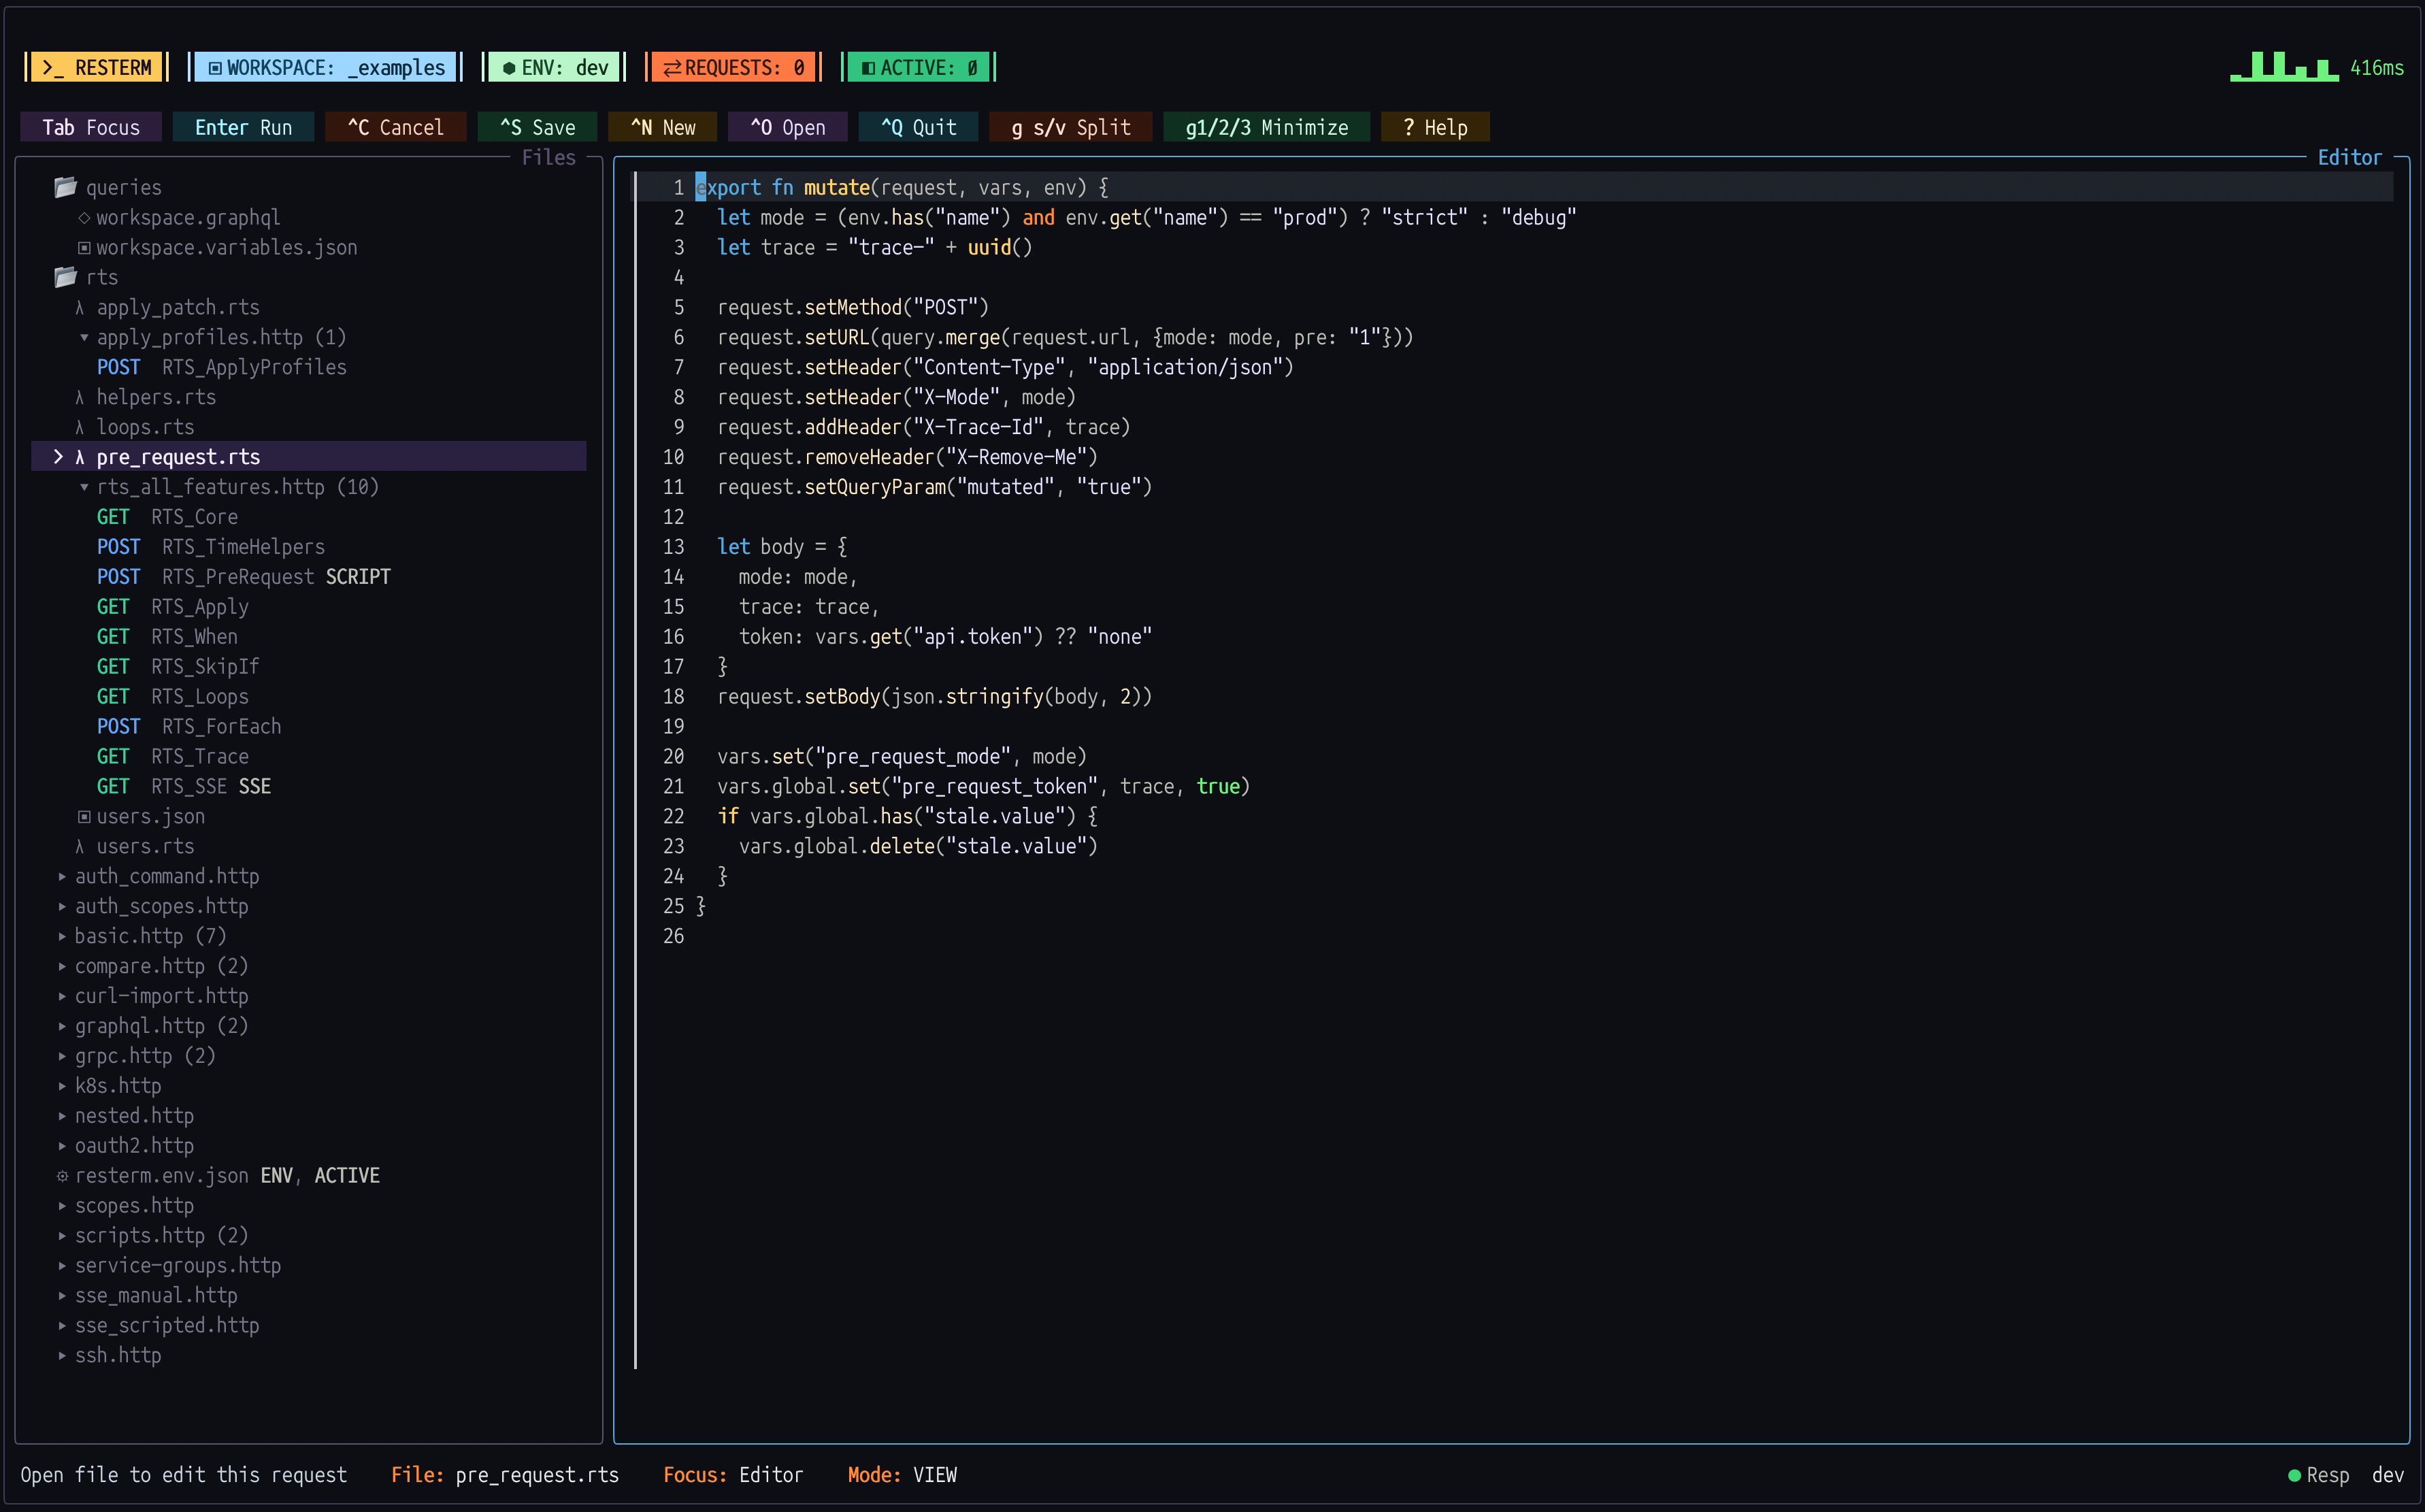This screenshot has height=1512, width=2425.
Task: Select GET RTS_Core request
Action: click(167, 517)
